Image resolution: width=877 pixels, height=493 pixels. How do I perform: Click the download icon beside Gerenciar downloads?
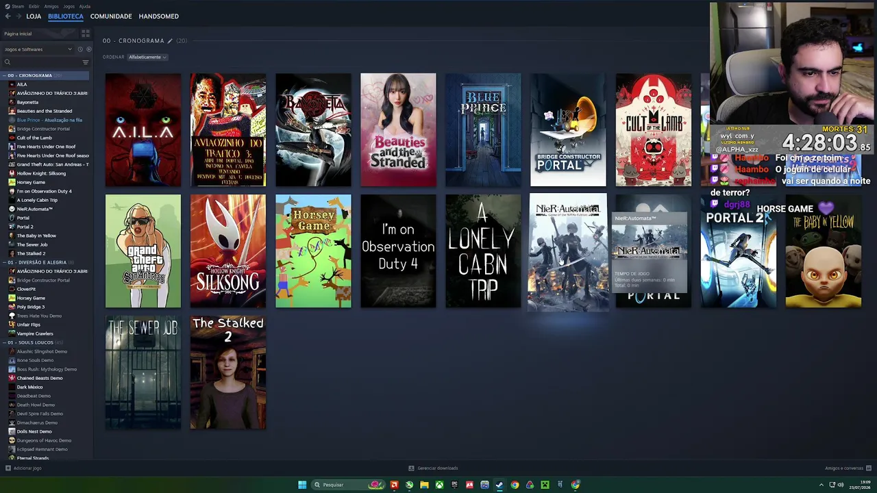pos(411,468)
